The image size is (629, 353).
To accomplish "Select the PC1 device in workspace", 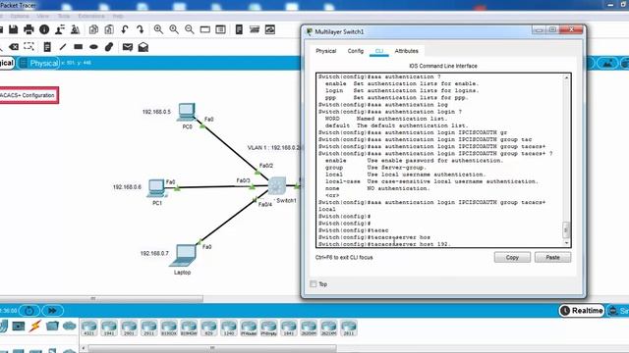I will click(x=156, y=188).
